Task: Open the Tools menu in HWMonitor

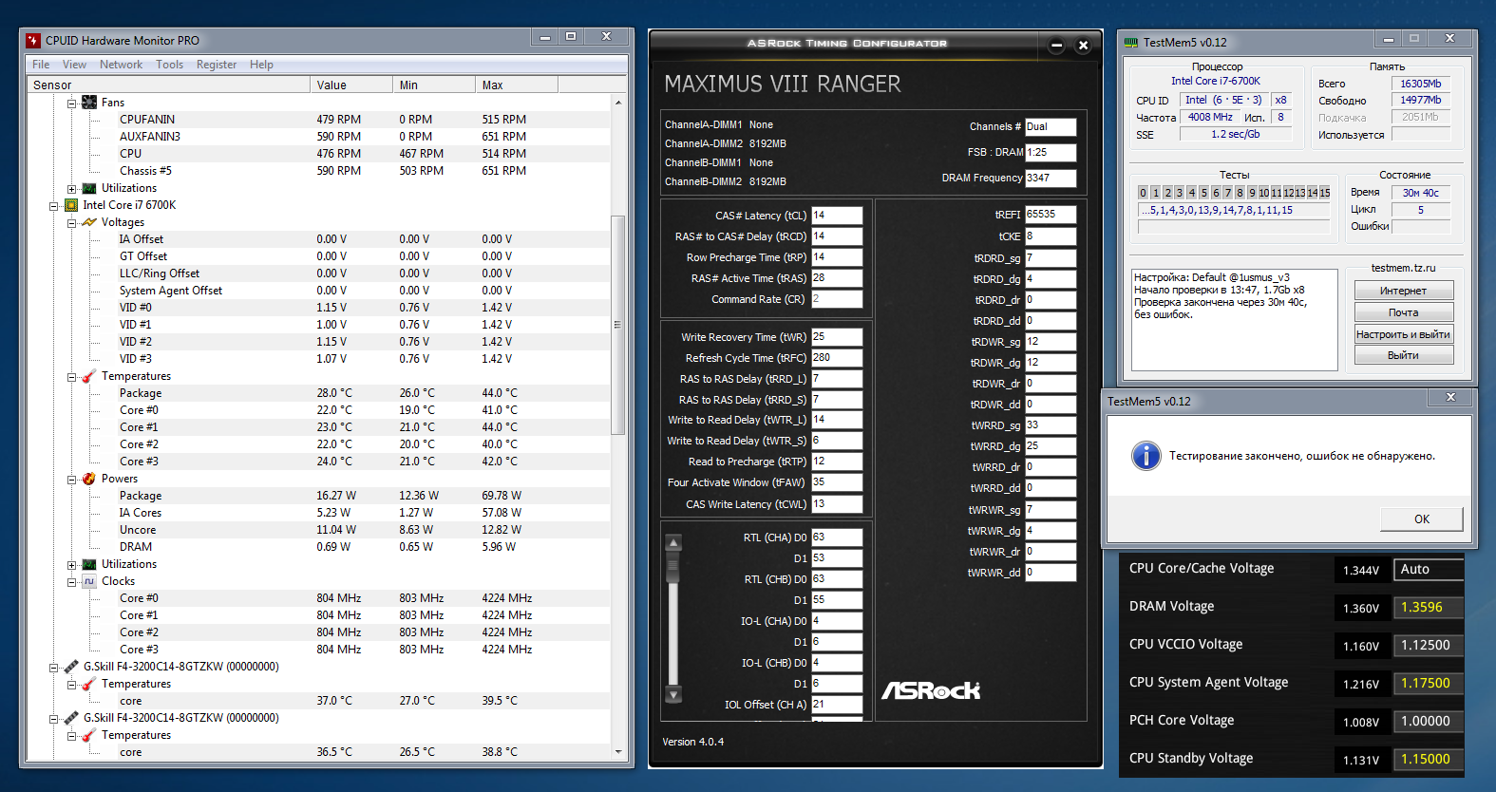Action: point(169,65)
